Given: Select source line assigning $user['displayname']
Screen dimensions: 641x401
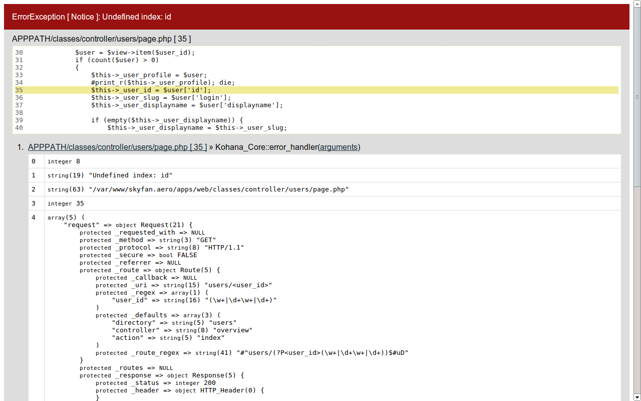Looking at the screenshot, I should coord(187,105).
